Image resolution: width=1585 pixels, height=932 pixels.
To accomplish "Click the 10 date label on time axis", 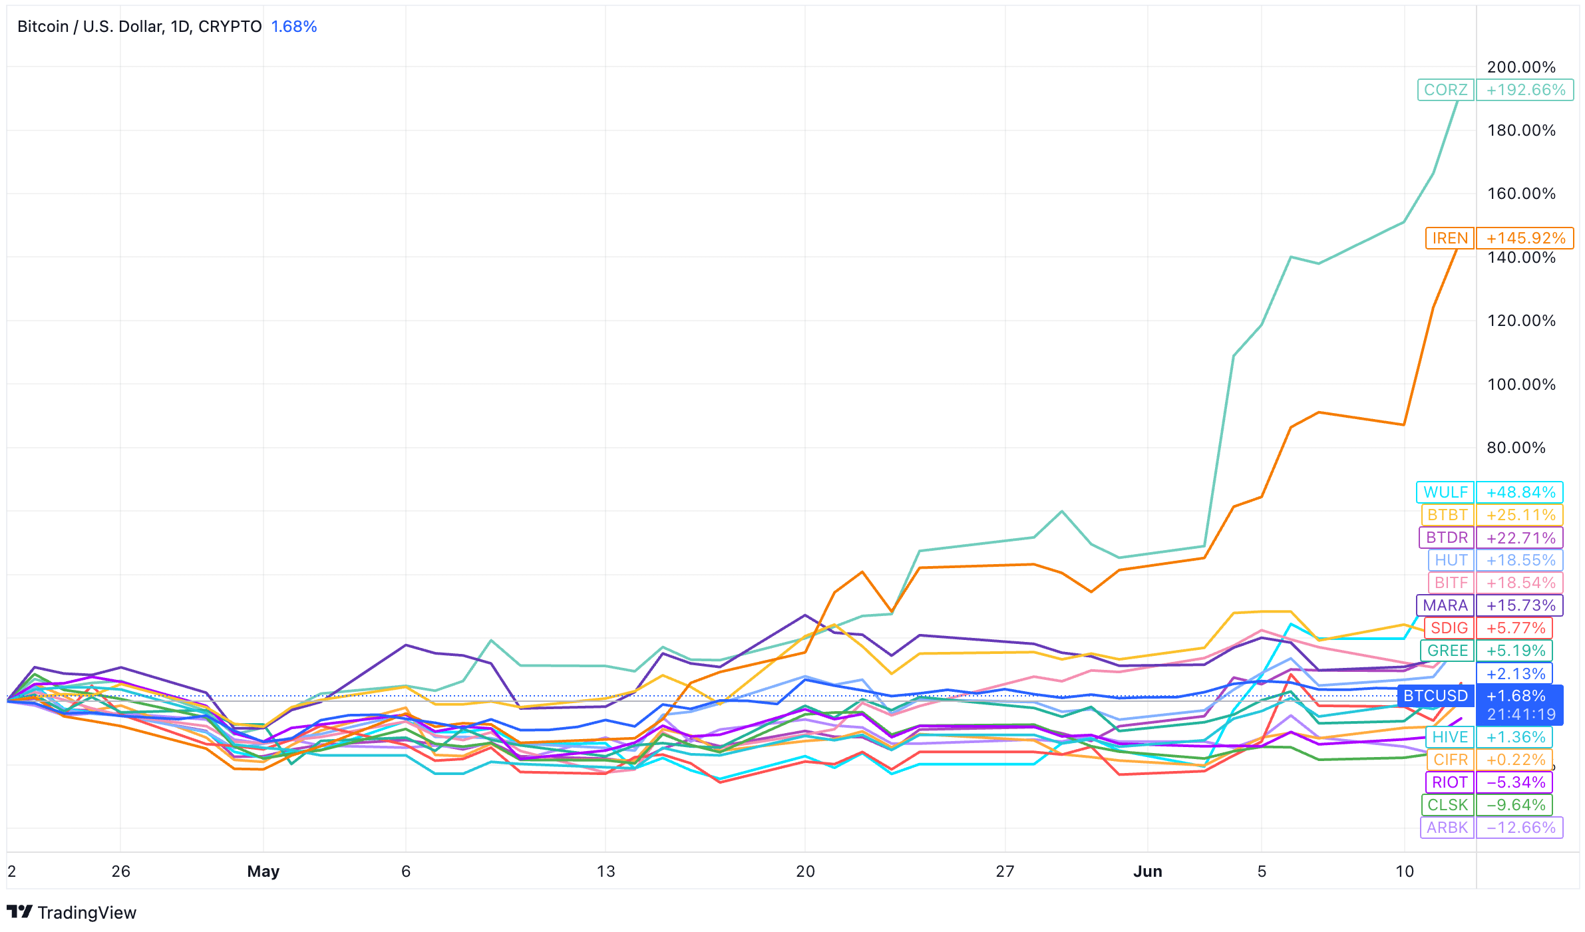I will (1405, 871).
